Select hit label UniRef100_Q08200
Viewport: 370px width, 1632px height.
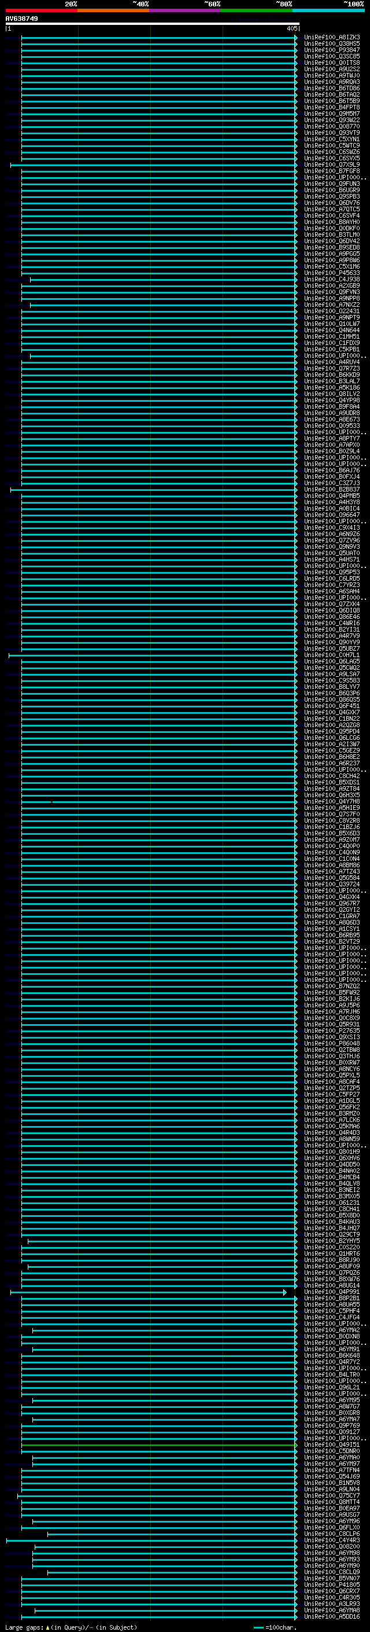pos(332,1546)
